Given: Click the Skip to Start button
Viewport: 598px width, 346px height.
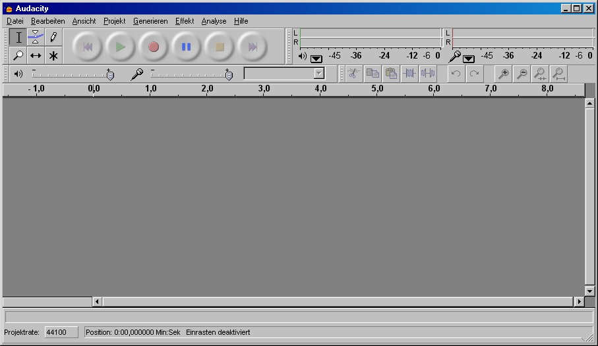Looking at the screenshot, I should click(87, 47).
